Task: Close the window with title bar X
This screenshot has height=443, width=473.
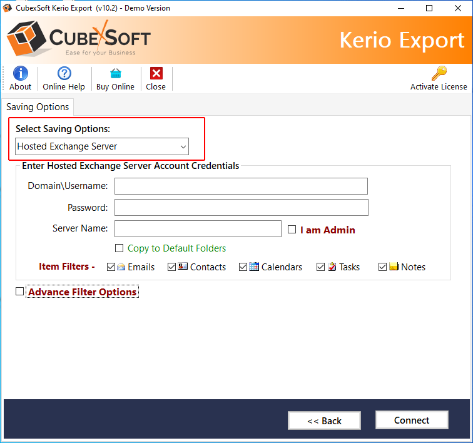Action: [458, 8]
